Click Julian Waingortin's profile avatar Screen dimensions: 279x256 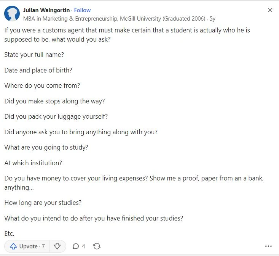click(x=12, y=14)
